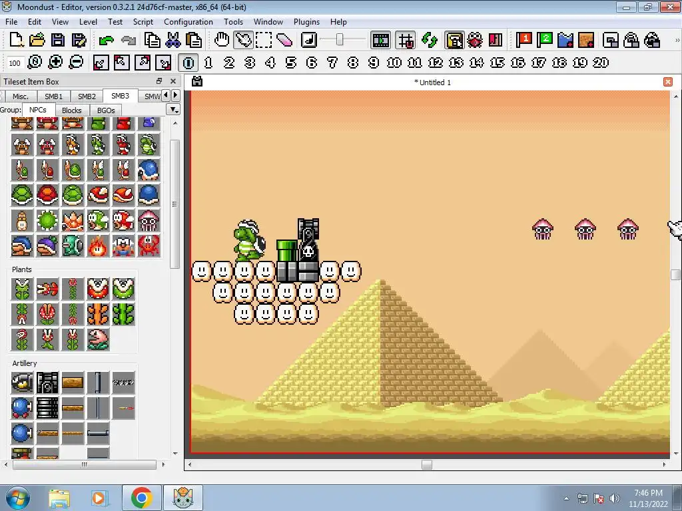Viewport: 682px width, 511px height.
Task: Open the Configuration menu
Action: click(188, 22)
